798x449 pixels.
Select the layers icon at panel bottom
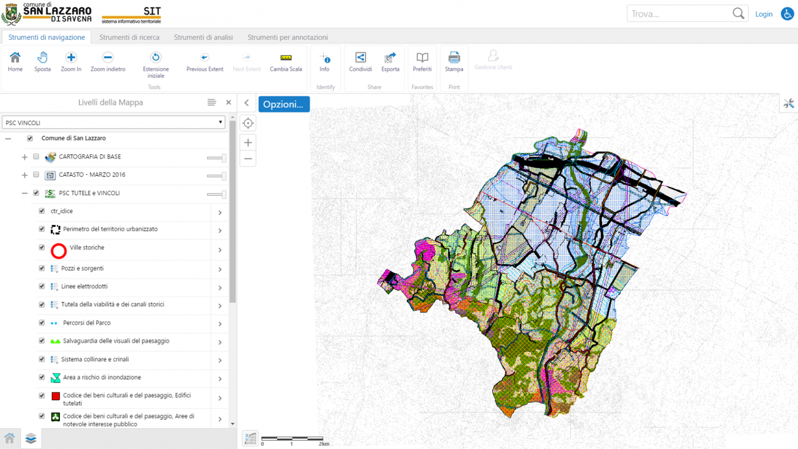click(x=31, y=438)
